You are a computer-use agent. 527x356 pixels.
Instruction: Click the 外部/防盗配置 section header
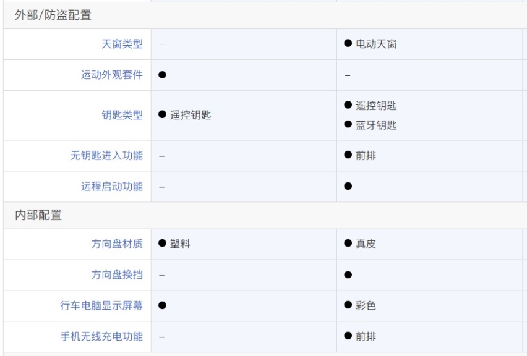coord(53,15)
